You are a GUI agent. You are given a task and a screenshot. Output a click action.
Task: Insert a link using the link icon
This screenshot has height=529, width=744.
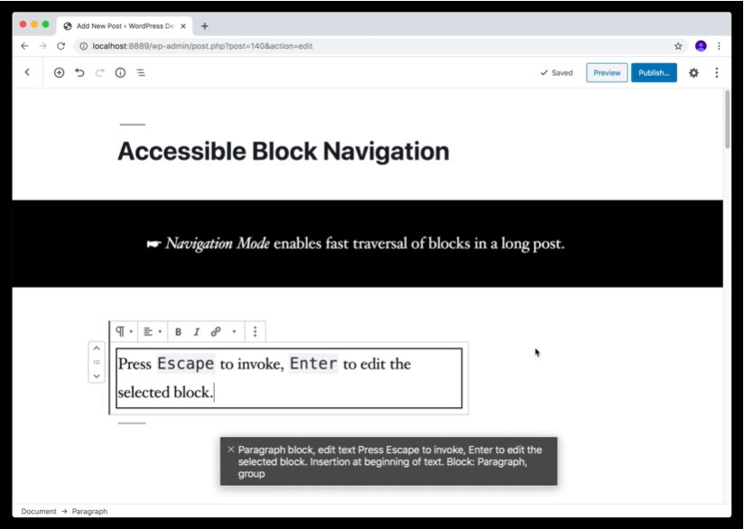tap(216, 332)
